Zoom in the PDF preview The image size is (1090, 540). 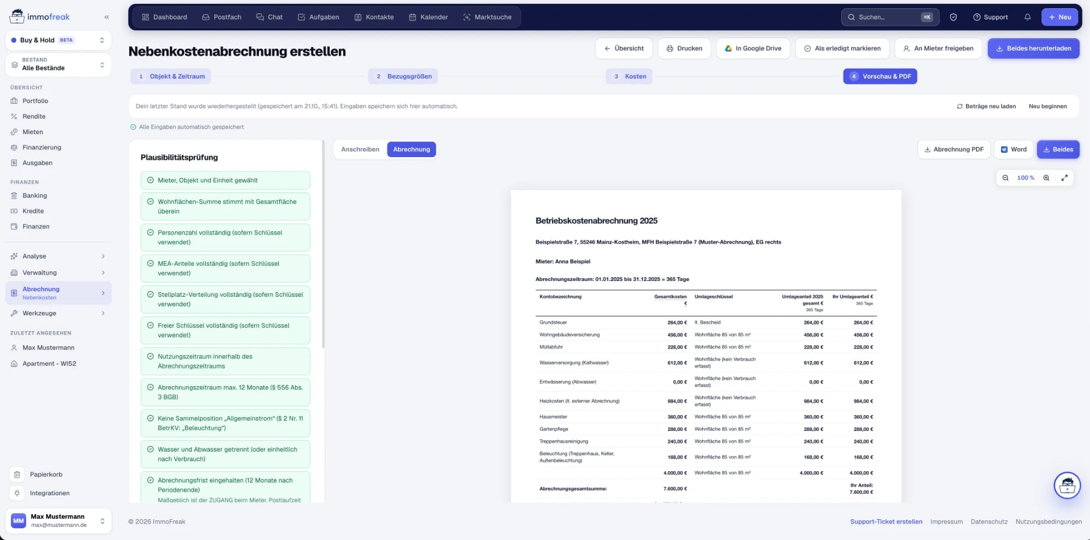tap(1046, 178)
